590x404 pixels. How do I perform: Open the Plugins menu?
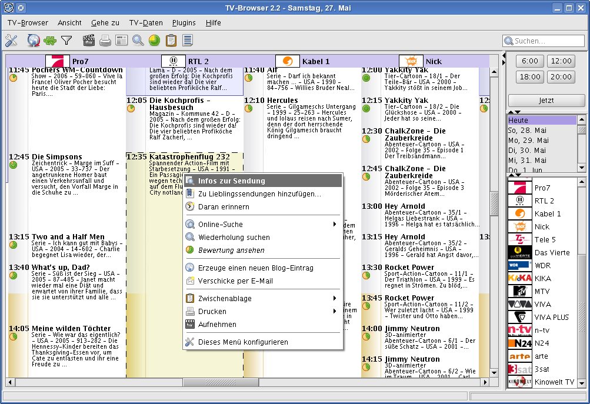click(x=184, y=22)
